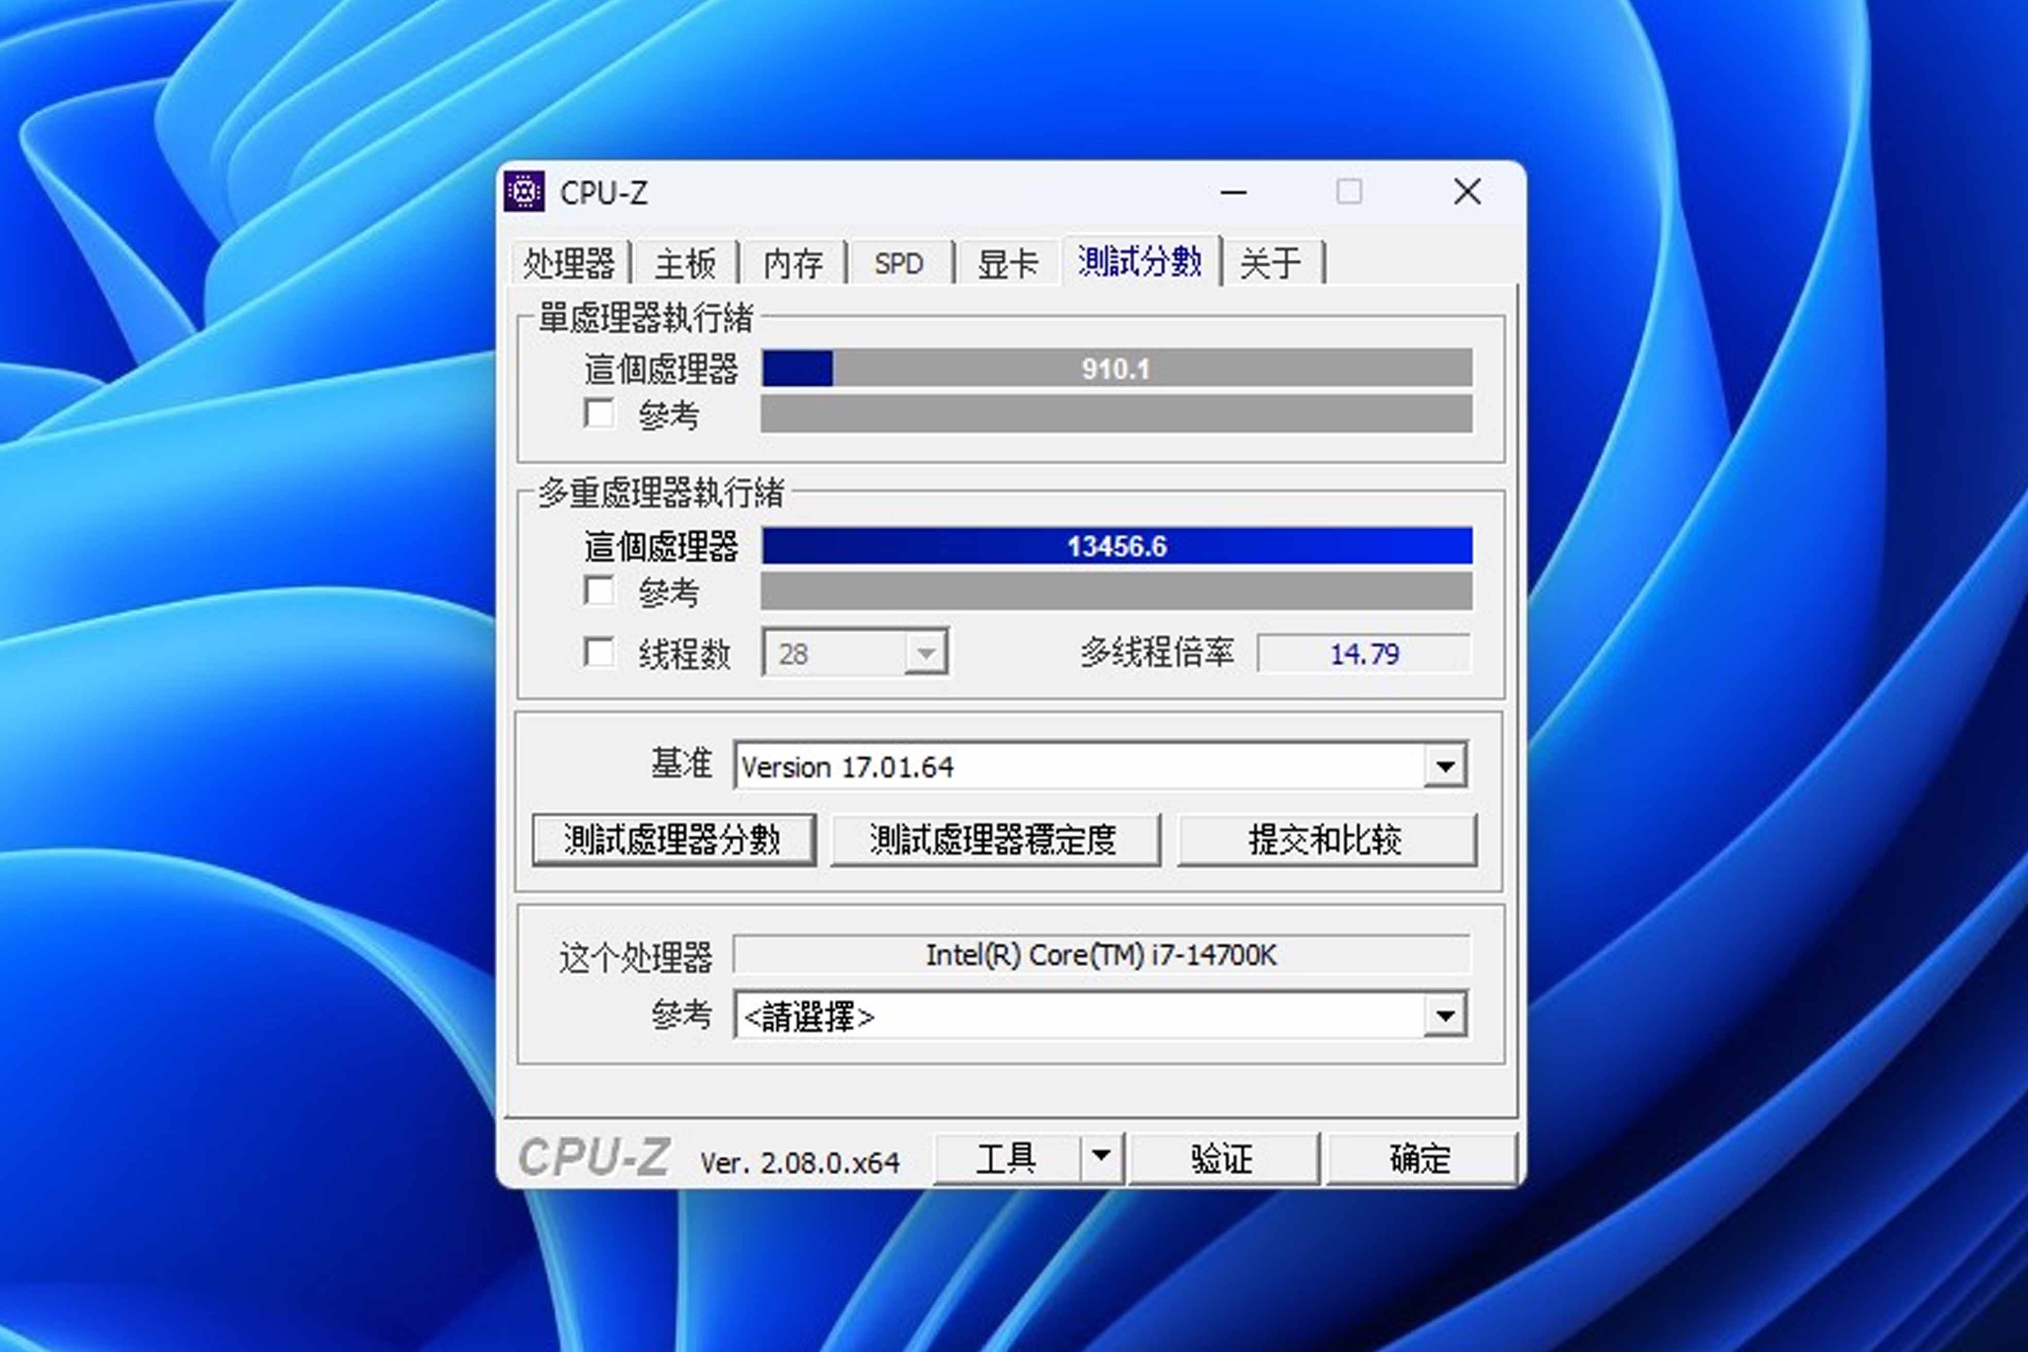Enable 參考 checkbox under multi thread section
The image size is (2028, 1352).
[599, 590]
